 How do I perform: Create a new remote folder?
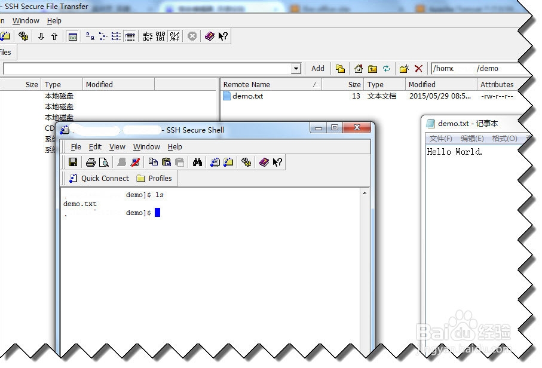click(404, 69)
